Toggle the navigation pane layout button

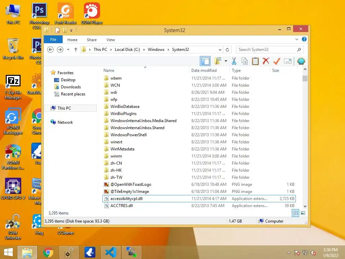tap(205, 61)
